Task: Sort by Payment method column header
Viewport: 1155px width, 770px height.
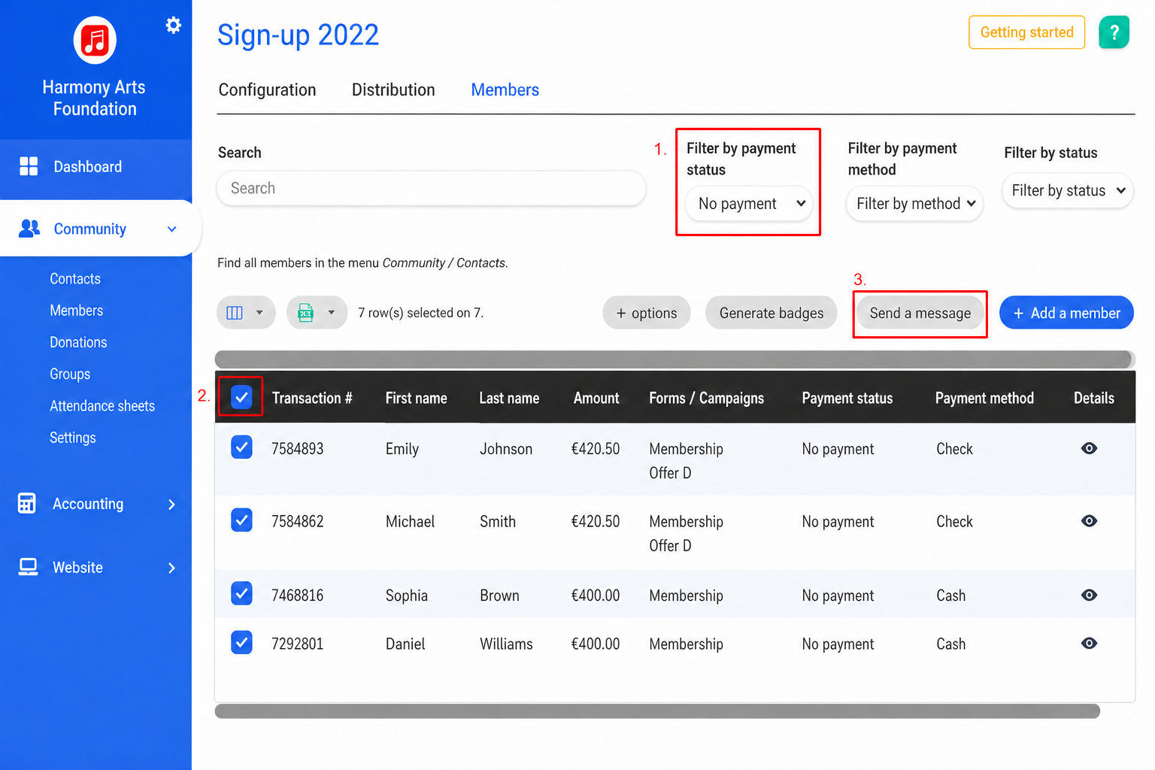Action: pyautogui.click(x=984, y=398)
